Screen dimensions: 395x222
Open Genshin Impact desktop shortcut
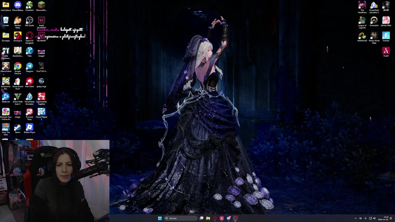[x=18, y=52]
